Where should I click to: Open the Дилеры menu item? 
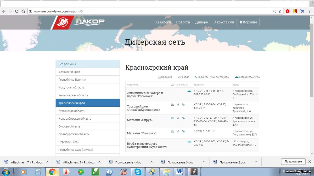click(x=202, y=22)
